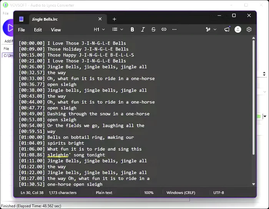The width and height of the screenshot is (269, 209).
Task: Expand the rewrite options chevron
Action: click(x=215, y=30)
